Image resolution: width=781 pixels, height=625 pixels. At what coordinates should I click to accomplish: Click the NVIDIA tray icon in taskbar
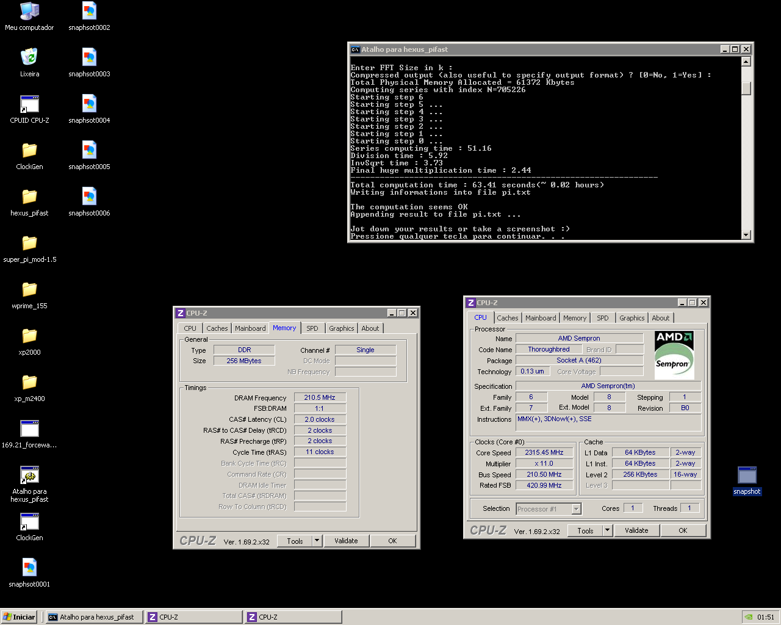749,617
